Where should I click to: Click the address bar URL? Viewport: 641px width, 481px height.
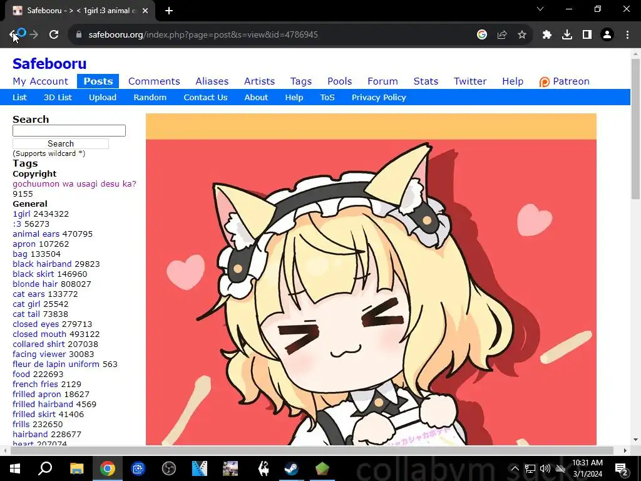click(203, 35)
